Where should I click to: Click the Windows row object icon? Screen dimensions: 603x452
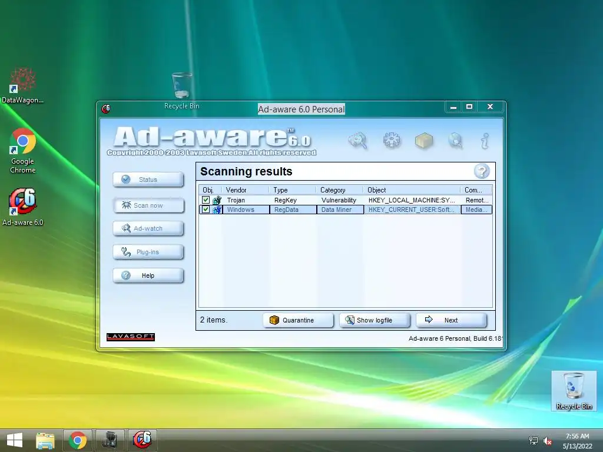pos(217,210)
